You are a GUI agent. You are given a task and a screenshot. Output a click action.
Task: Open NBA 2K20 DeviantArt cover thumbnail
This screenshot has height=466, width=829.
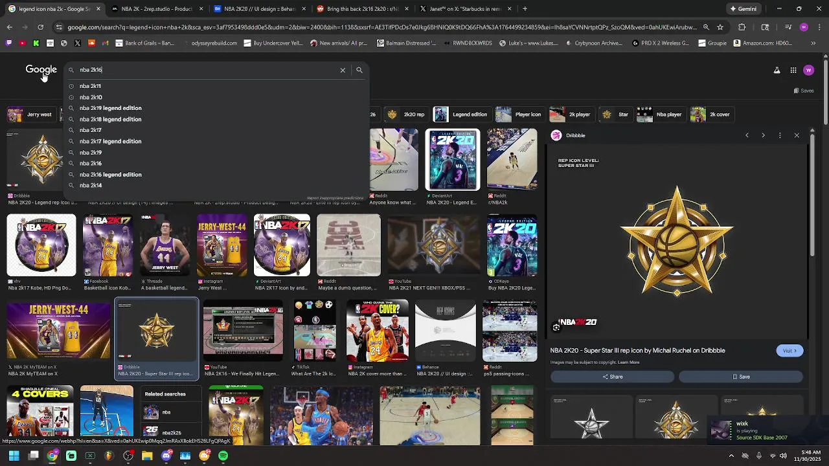point(453,160)
